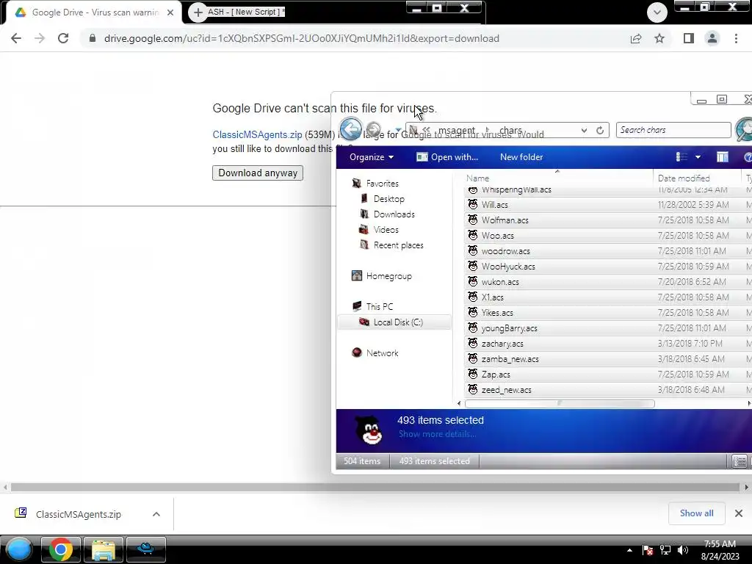This screenshot has height=564, width=752.
Task: Open Downloads in navigation pane
Action: click(x=394, y=214)
